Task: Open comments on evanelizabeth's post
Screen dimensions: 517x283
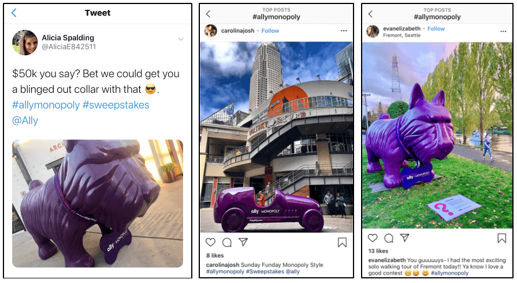Action: coord(389,238)
